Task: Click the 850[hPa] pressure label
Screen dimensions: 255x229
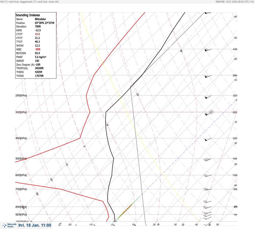Action: pos(21,207)
